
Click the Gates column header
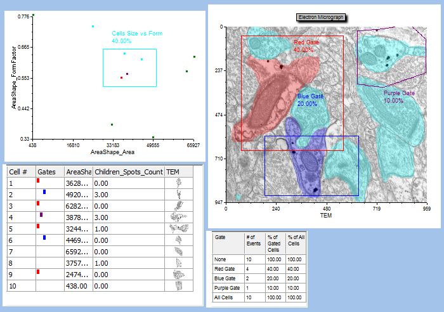click(x=47, y=172)
